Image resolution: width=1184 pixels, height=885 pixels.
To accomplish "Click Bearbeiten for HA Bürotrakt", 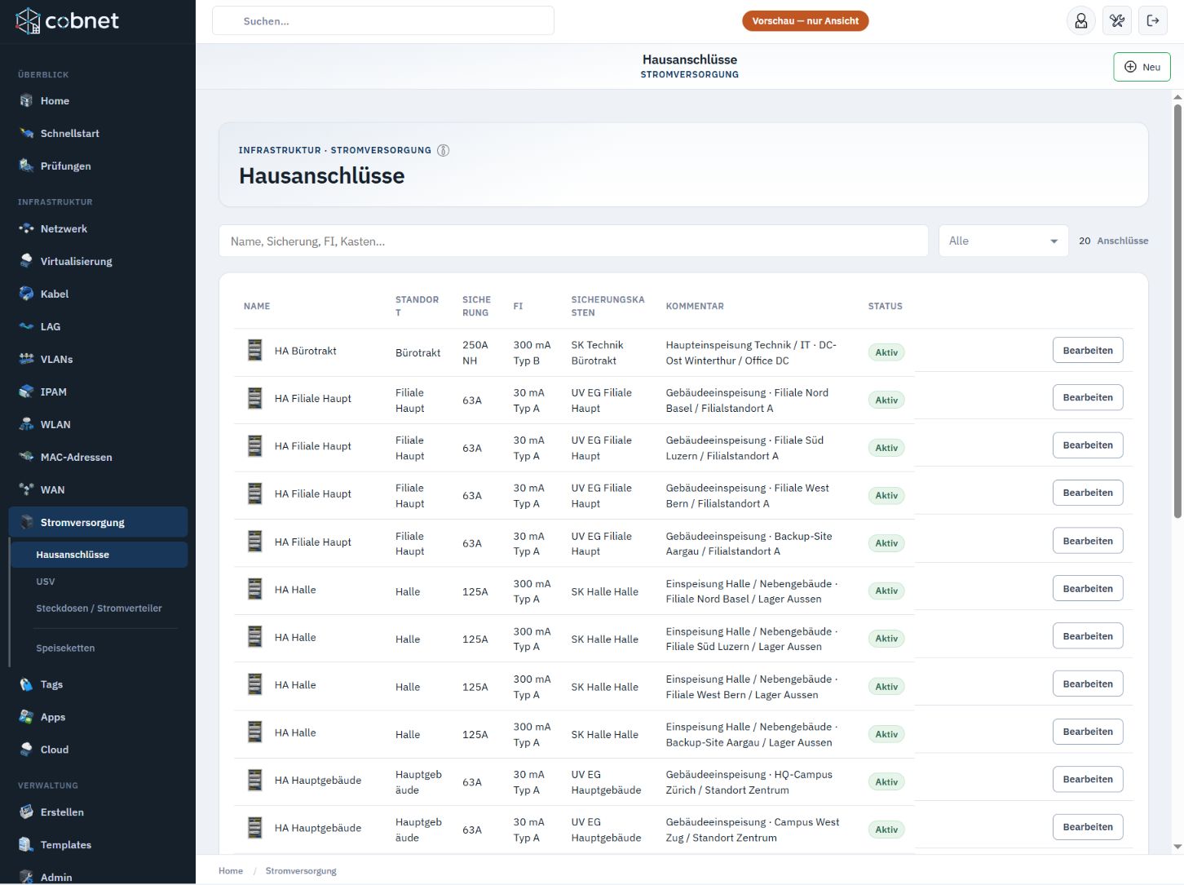I will [x=1088, y=351].
